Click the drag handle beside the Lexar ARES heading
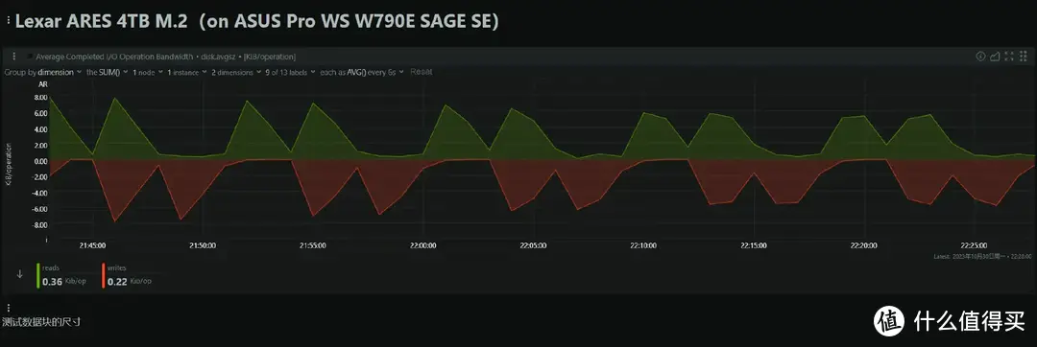 click(x=8, y=22)
